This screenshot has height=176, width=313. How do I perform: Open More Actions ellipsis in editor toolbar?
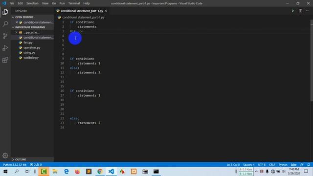(x=308, y=11)
